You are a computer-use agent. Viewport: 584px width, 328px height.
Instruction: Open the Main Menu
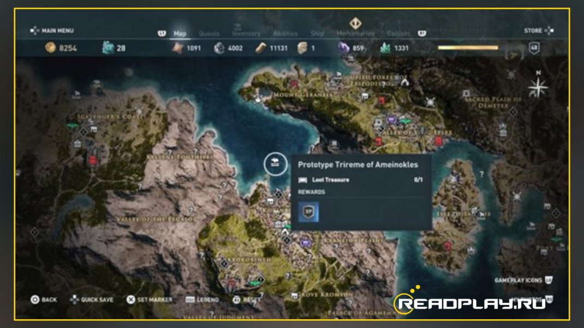(x=52, y=31)
